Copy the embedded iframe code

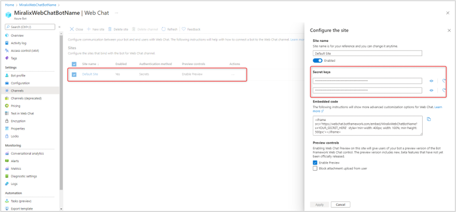(428, 119)
